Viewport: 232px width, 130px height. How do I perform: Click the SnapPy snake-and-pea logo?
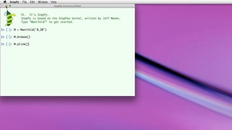tap(10, 18)
